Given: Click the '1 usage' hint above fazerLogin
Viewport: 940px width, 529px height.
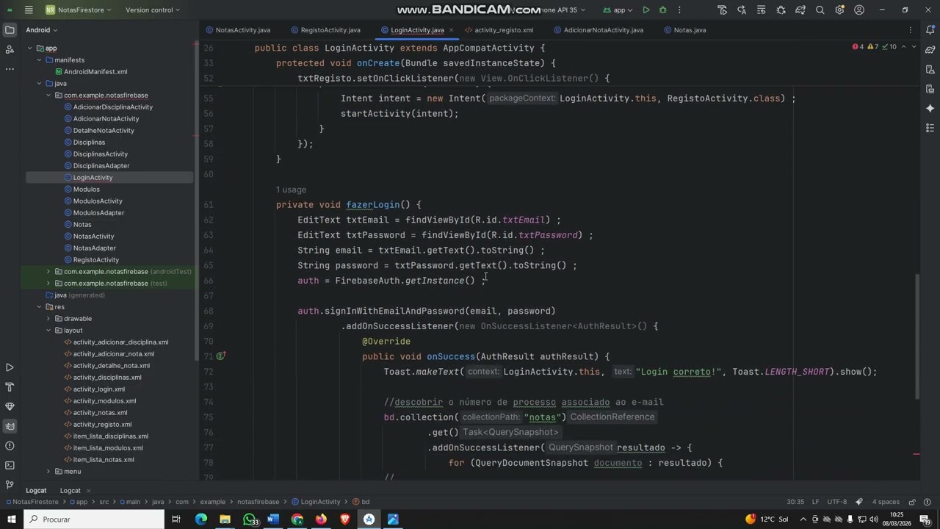Looking at the screenshot, I should [291, 190].
